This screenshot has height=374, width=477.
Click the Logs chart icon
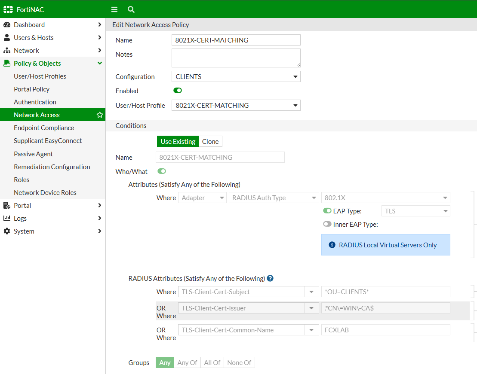pyautogui.click(x=7, y=218)
